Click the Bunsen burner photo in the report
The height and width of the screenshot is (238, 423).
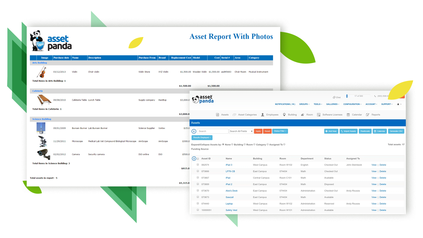click(41, 128)
